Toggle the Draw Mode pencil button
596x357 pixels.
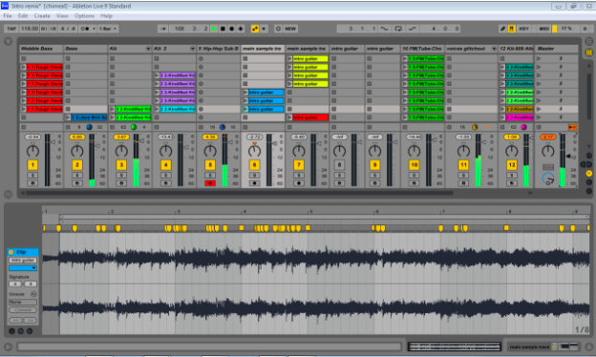tap(502, 29)
